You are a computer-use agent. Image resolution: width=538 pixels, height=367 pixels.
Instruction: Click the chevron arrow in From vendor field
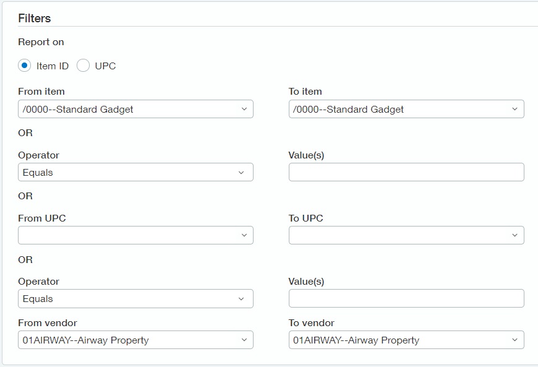pos(244,340)
